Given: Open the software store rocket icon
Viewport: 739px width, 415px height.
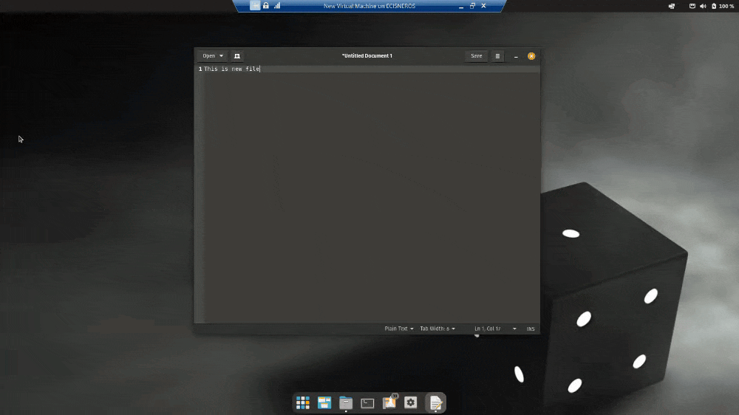Looking at the screenshot, I should pos(389,402).
